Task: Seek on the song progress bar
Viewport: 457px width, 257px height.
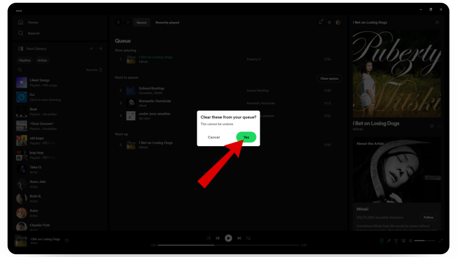Action: pyautogui.click(x=228, y=245)
